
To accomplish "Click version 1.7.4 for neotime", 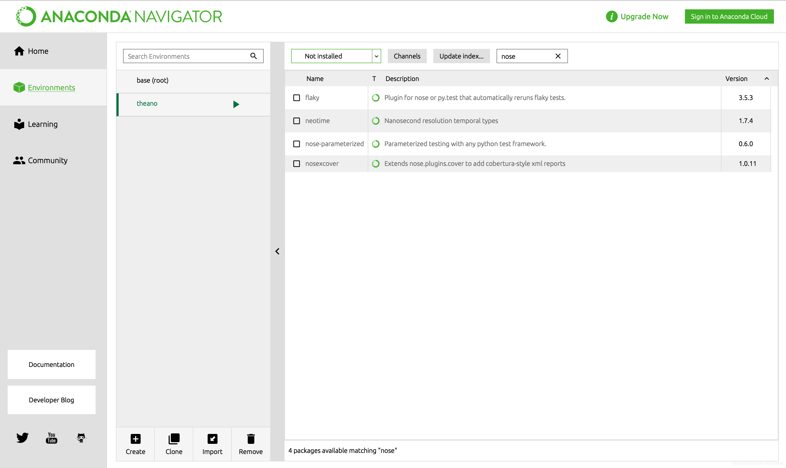I will pyautogui.click(x=746, y=121).
